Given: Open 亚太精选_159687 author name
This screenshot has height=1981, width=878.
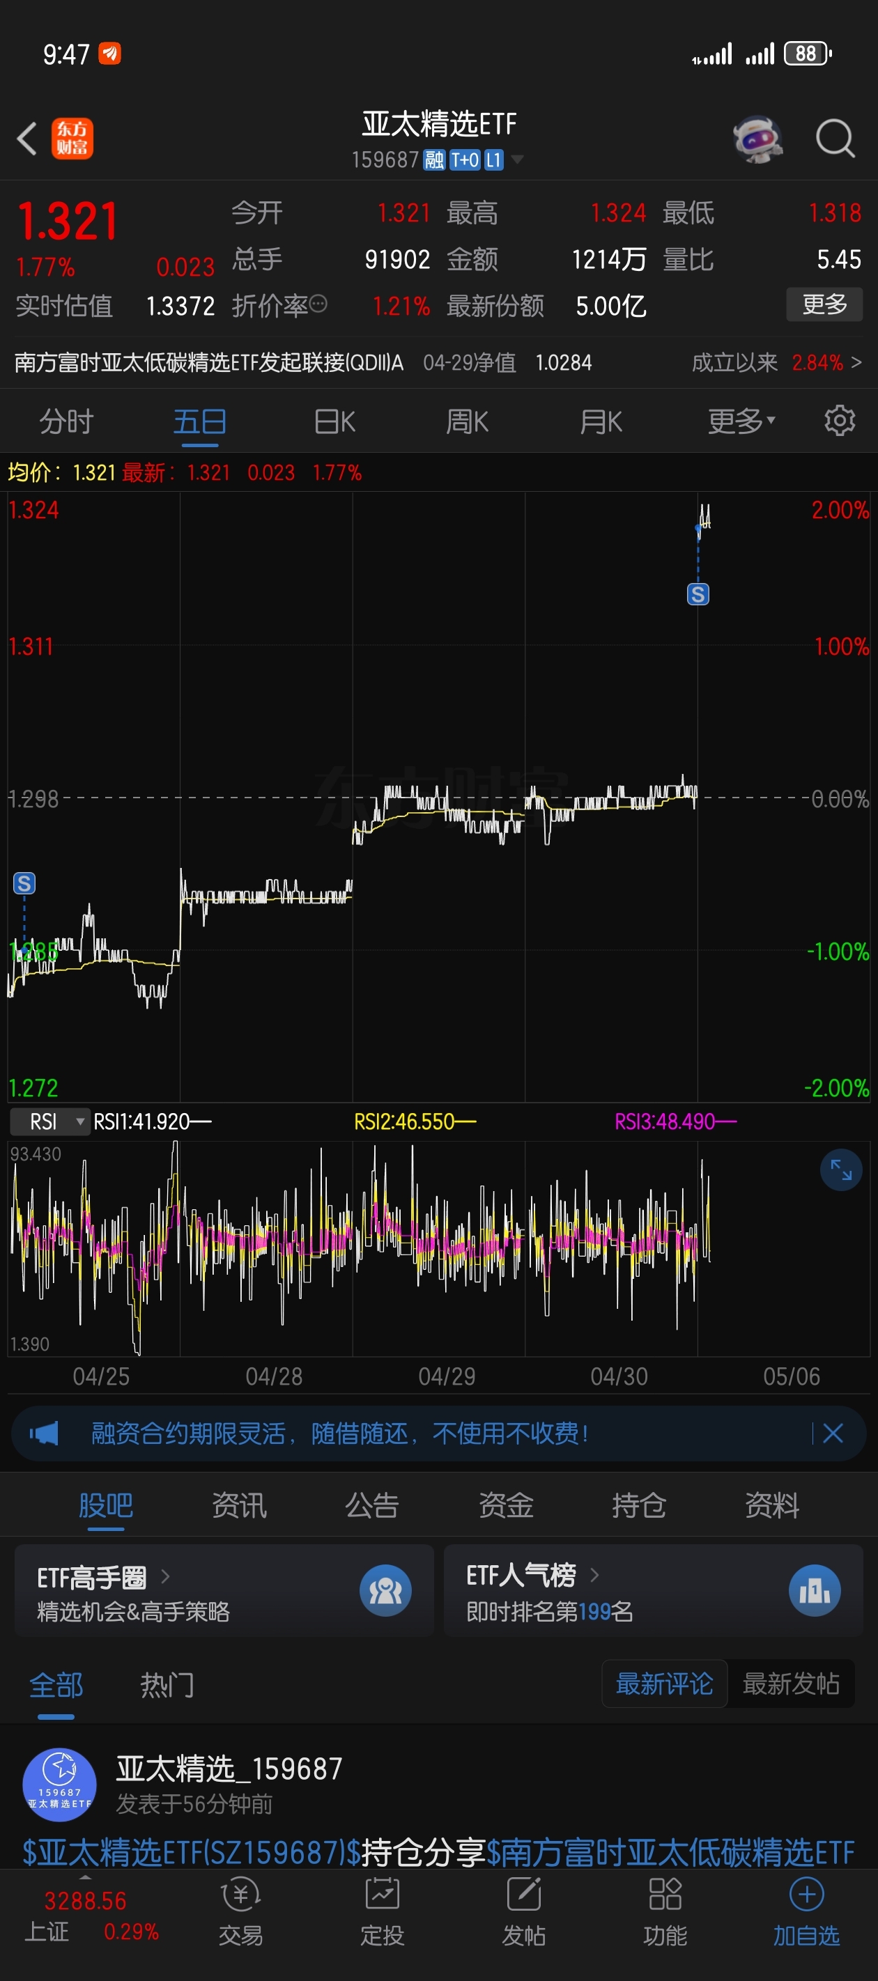Looking at the screenshot, I should click(x=229, y=1769).
